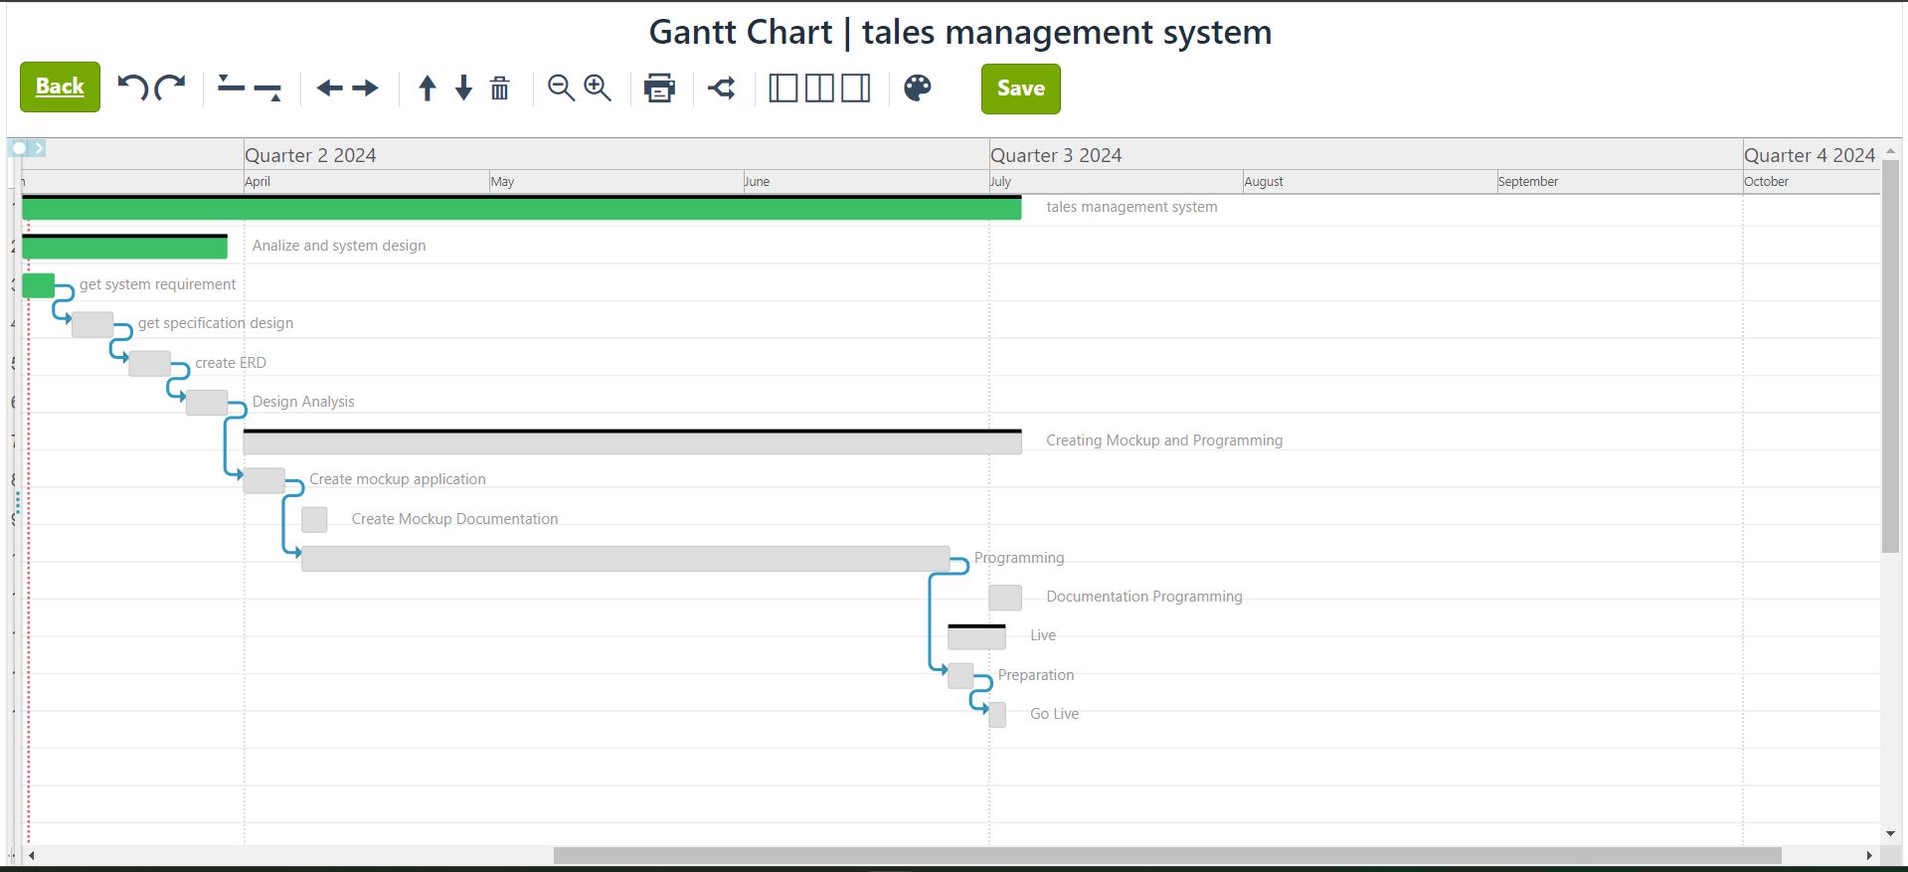Viewport: 1908px width, 872px height.
Task: Select the Create mockup application task bar
Action: pos(264,480)
